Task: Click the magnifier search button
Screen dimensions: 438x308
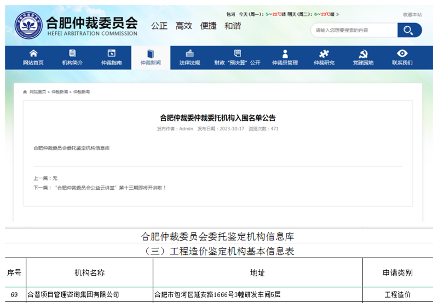Action: (409, 30)
